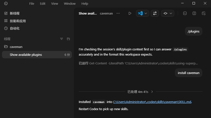Click the new thread pencil icon

[6, 13]
